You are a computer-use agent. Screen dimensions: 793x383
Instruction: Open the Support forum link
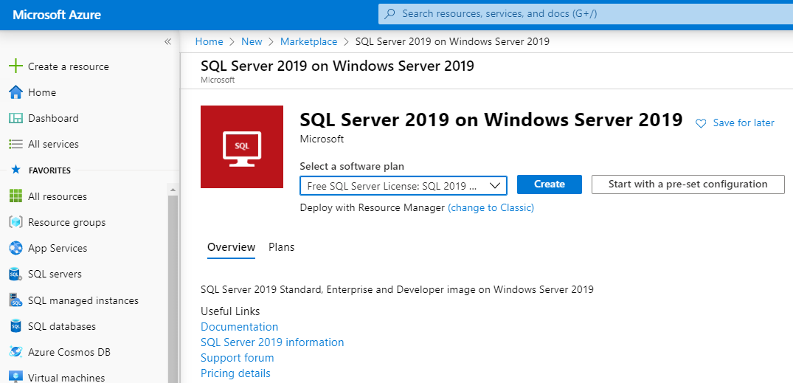coord(238,358)
